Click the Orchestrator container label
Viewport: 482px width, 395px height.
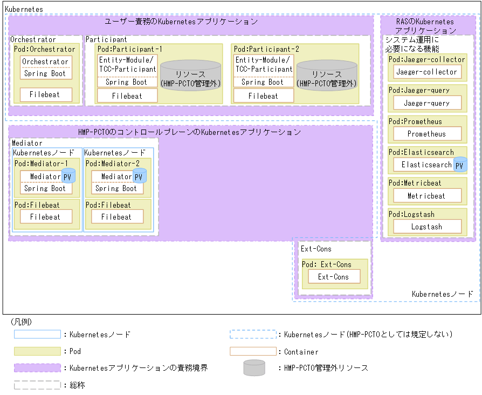46,62
